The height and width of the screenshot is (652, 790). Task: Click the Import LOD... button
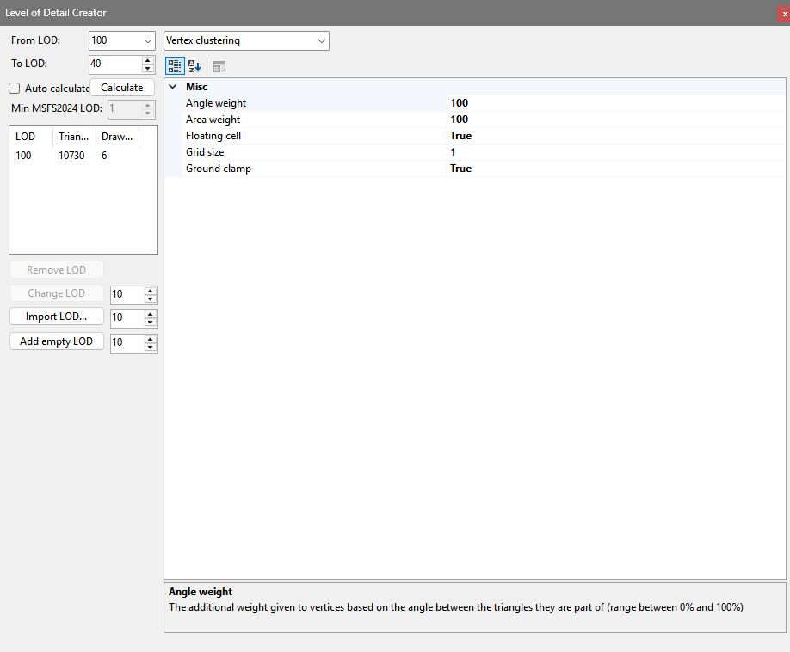coord(57,317)
